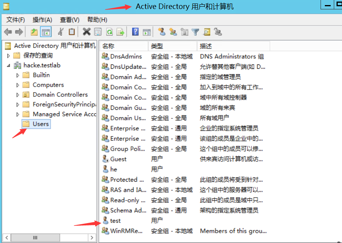
Task: Select the Users folder in tree
Action: pos(36,124)
